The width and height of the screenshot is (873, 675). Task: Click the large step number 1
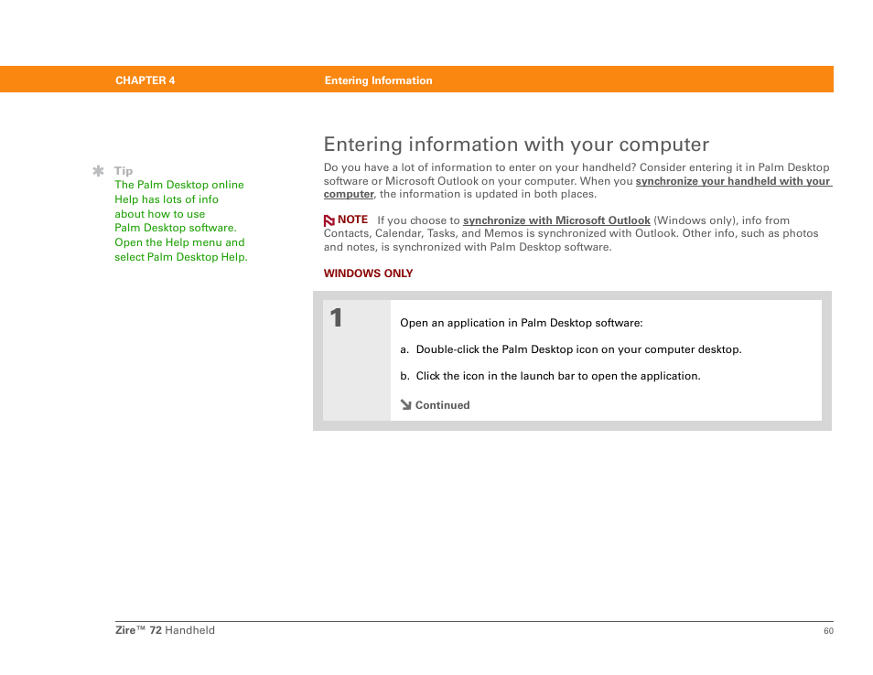[336, 317]
